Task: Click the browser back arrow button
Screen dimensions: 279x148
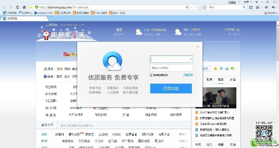Action: 4,7
